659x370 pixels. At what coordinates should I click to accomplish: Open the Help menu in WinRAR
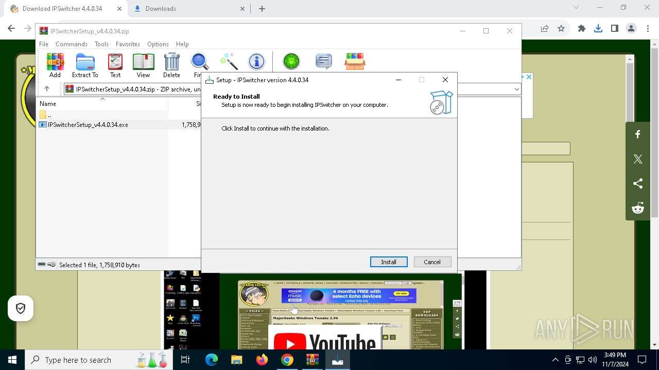182,44
